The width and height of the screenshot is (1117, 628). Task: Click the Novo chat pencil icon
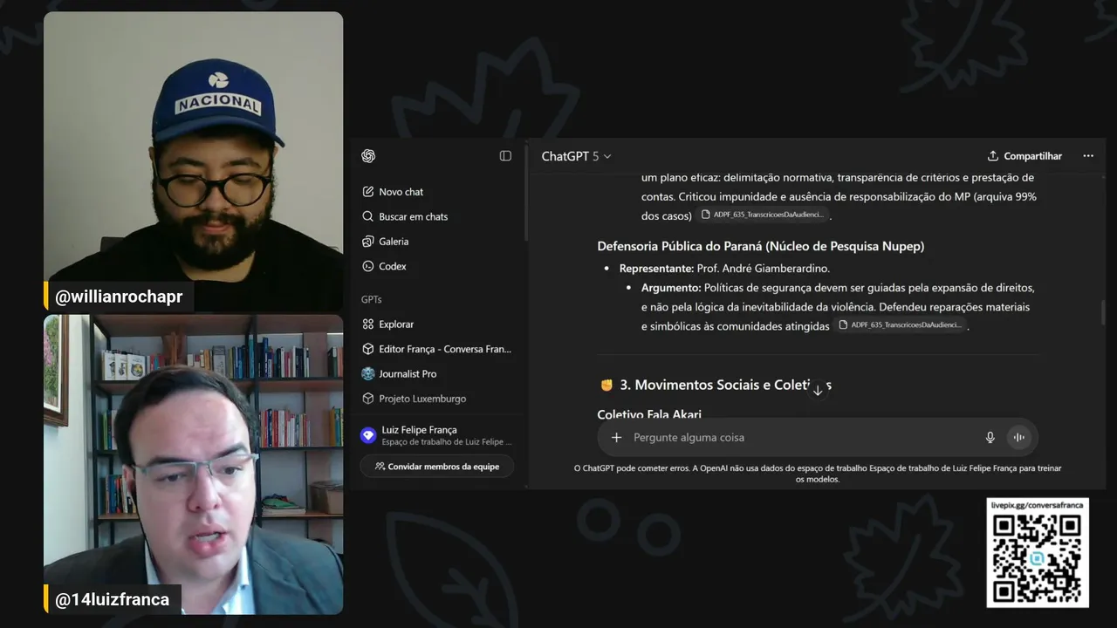click(x=368, y=192)
